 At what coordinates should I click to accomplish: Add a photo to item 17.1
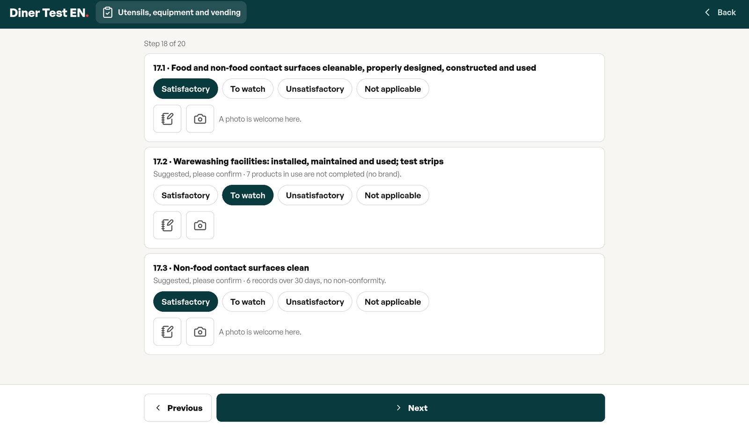pyautogui.click(x=200, y=119)
